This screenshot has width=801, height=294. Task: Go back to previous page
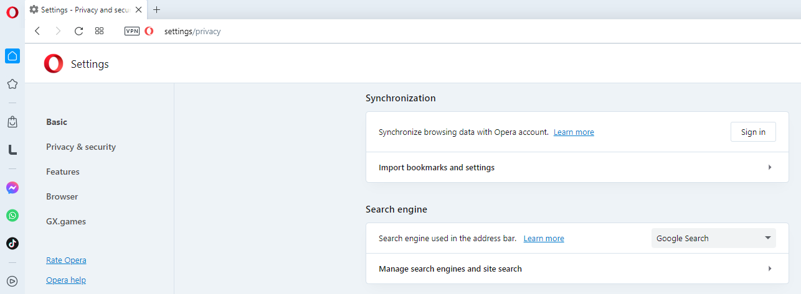37,31
